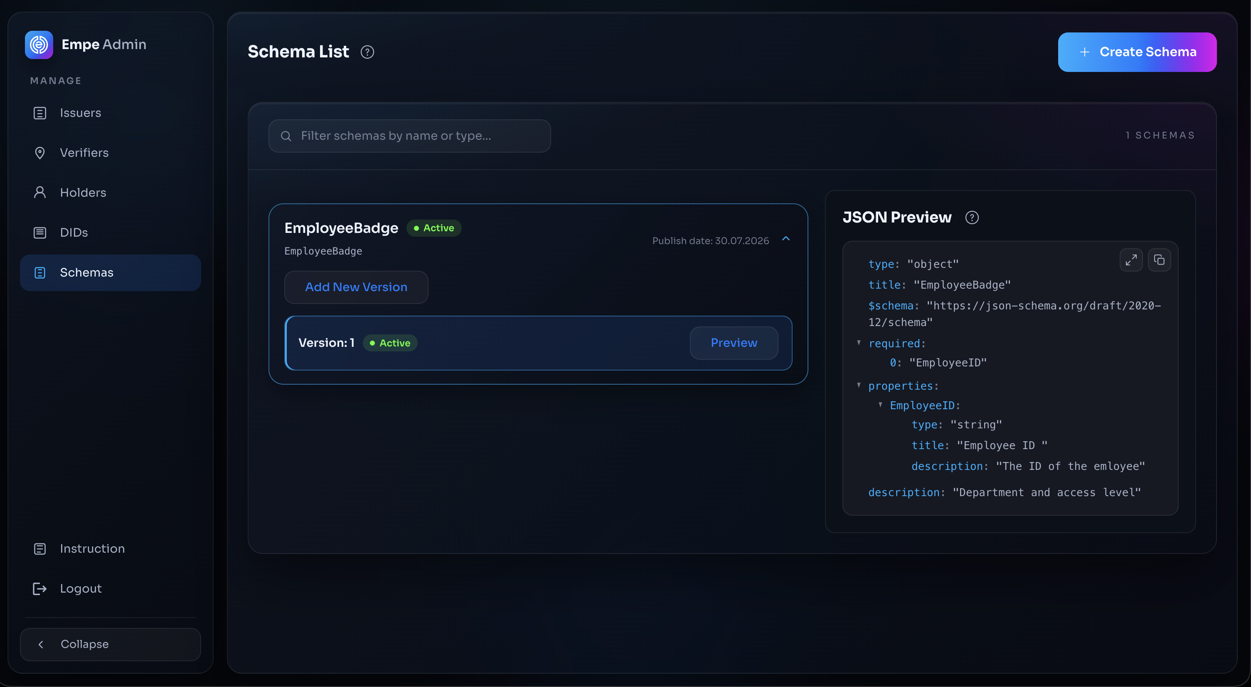Copy JSON with the copy icon

coord(1159,260)
